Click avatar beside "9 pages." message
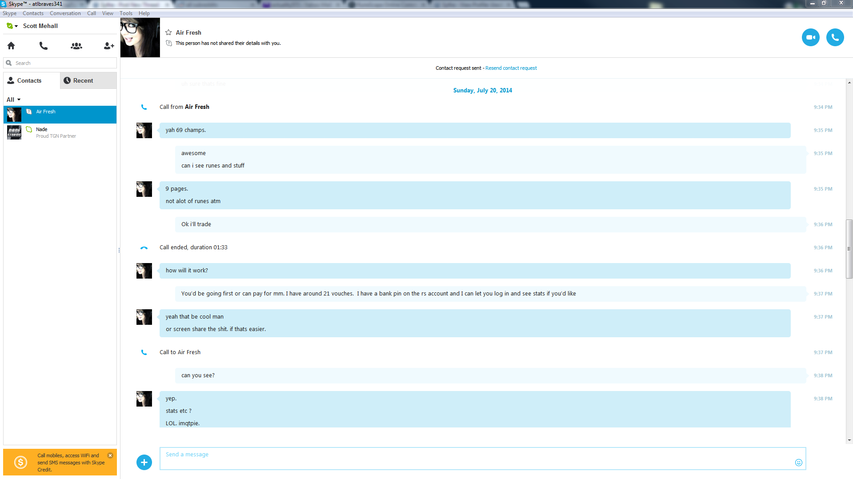The width and height of the screenshot is (853, 479). (144, 189)
